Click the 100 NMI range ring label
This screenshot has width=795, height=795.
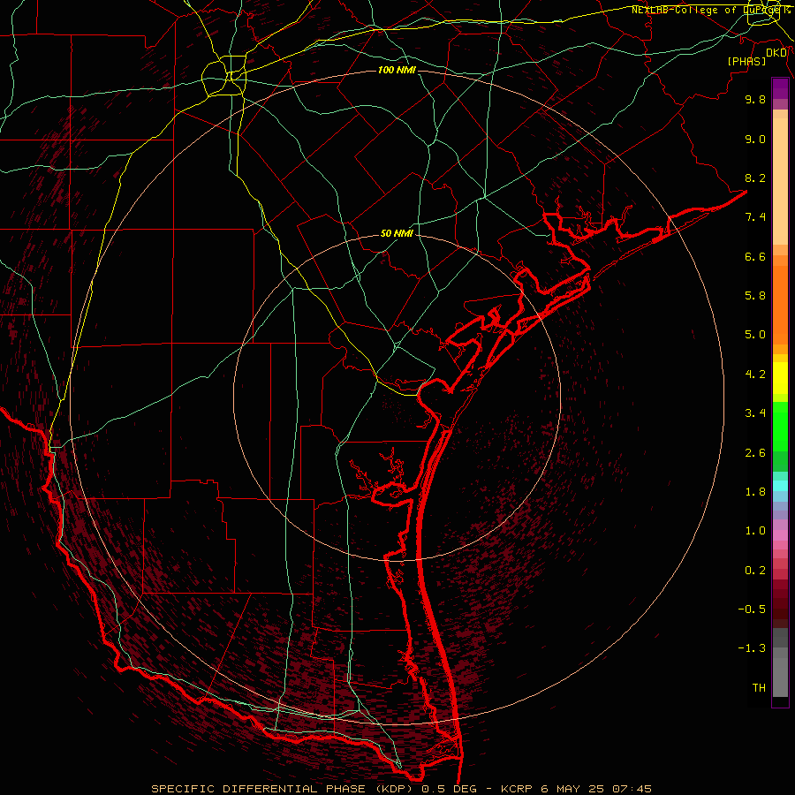point(397,70)
